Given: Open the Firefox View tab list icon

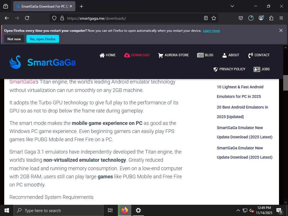Looking at the screenshot, I should point(6,6).
